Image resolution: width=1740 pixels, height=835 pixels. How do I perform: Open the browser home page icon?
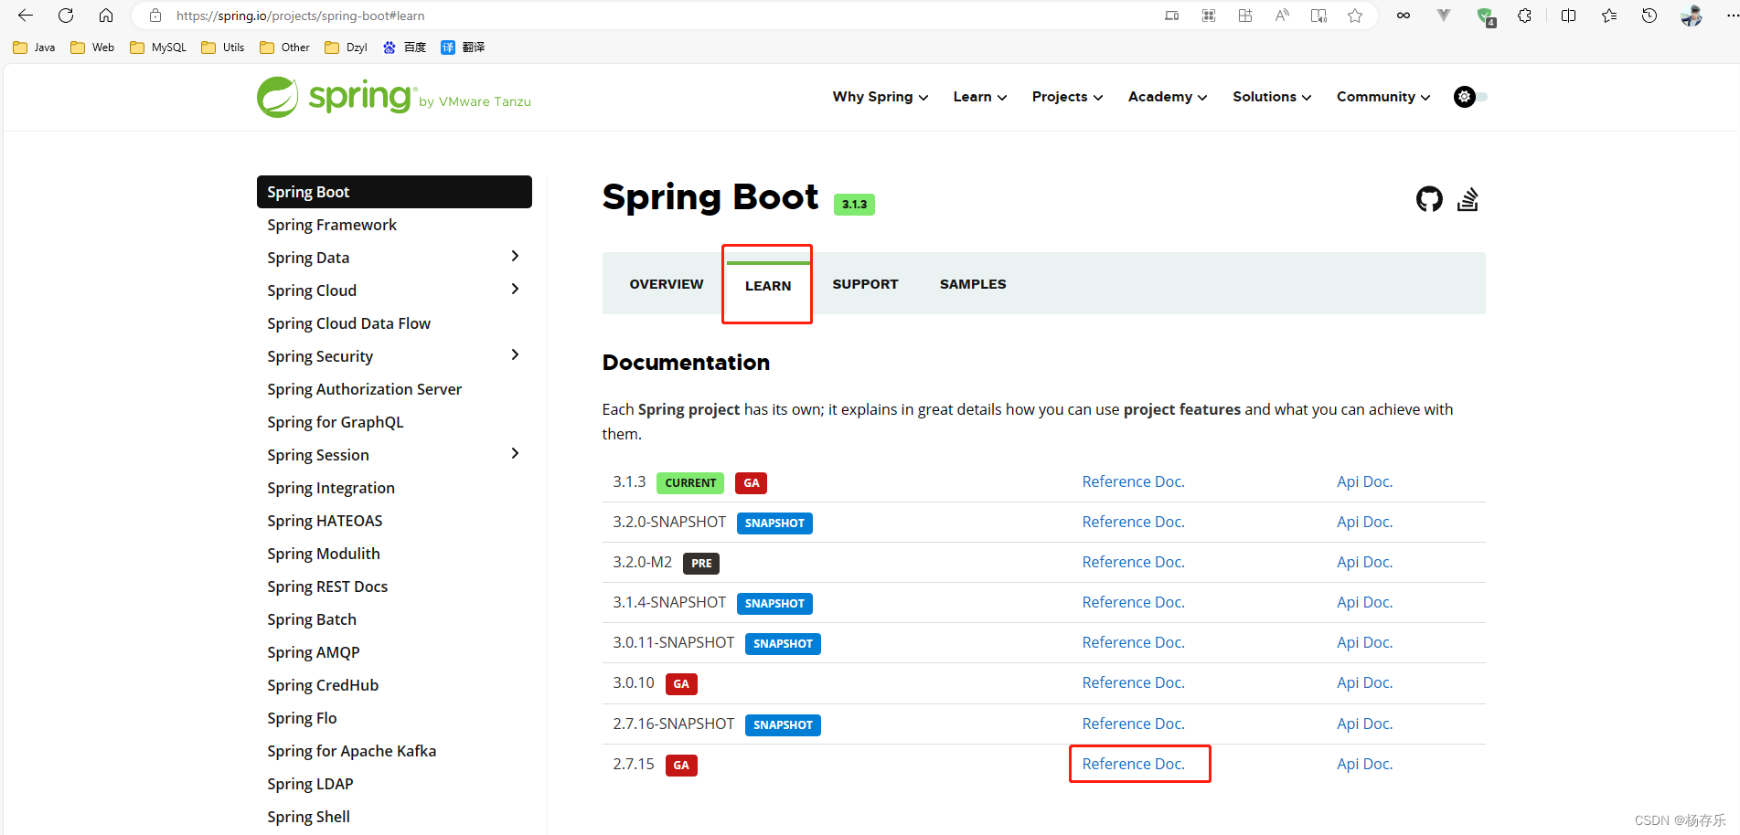106,16
